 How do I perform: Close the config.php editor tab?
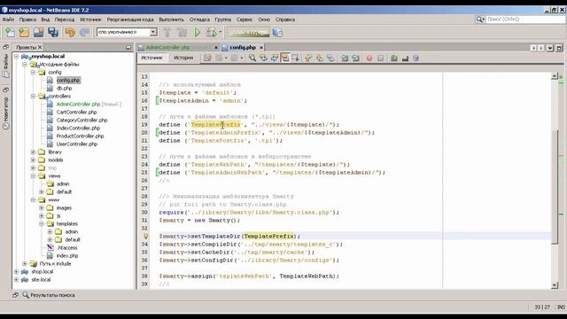tap(261, 47)
